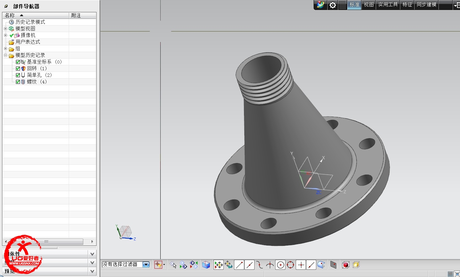
Task: Enable the arc center snap point icon
Action: tap(280, 265)
